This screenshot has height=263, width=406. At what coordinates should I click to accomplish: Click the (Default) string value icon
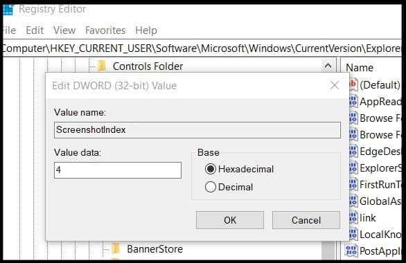[x=354, y=84]
